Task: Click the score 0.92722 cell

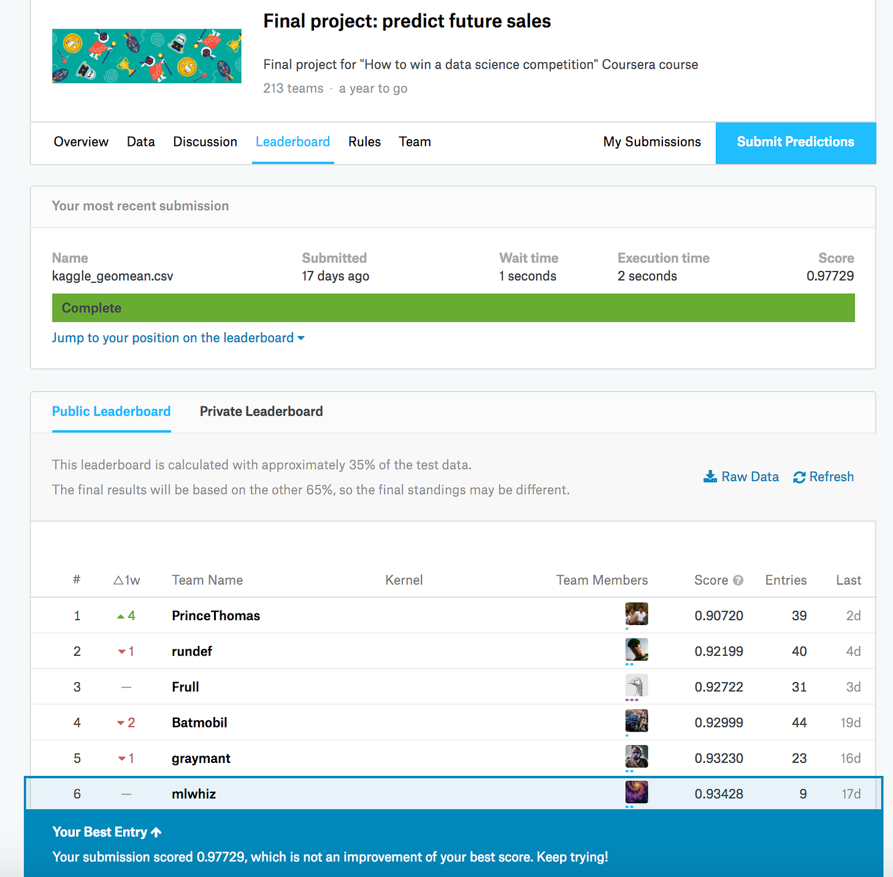Action: pyautogui.click(x=719, y=687)
